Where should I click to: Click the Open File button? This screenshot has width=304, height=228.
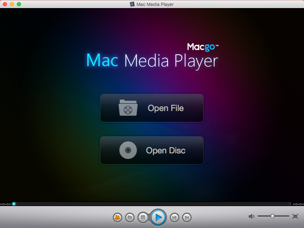[151, 108]
